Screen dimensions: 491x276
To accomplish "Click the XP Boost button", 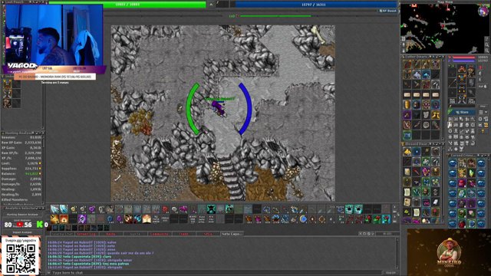I will click(x=388, y=11).
